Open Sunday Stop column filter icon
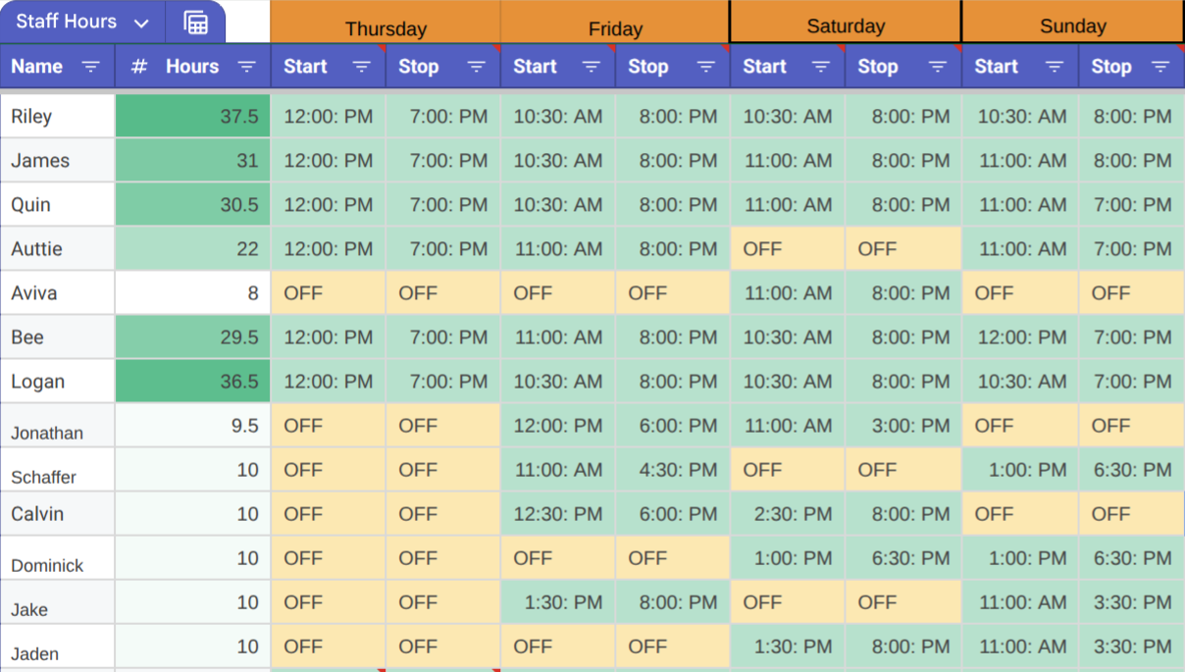Screen dimensions: 1185x672 click(x=1160, y=67)
